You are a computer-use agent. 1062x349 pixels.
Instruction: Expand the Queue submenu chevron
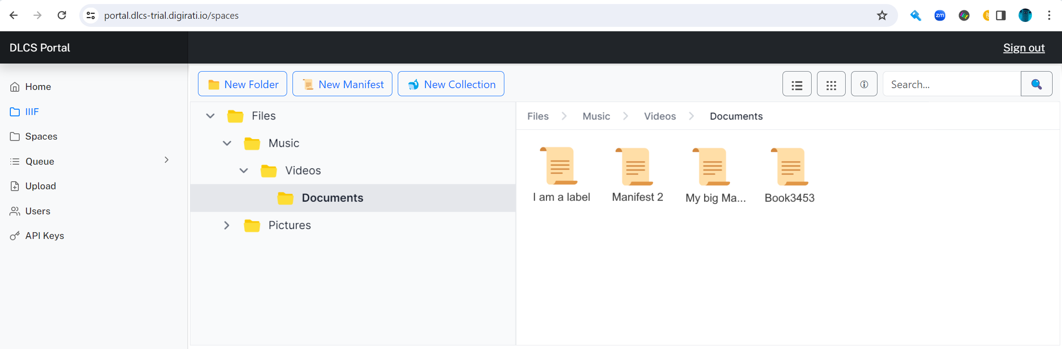pos(167,160)
